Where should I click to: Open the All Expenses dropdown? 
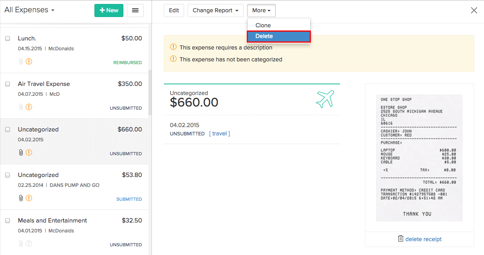click(x=29, y=10)
